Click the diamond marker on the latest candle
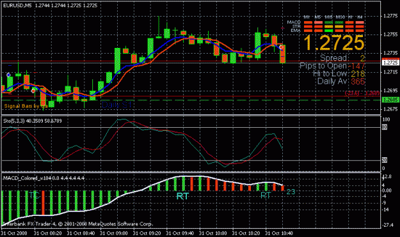The height and width of the screenshot is (237, 400). pos(281,47)
